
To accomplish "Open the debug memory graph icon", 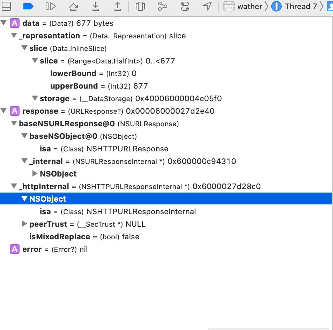I will point(162,6).
